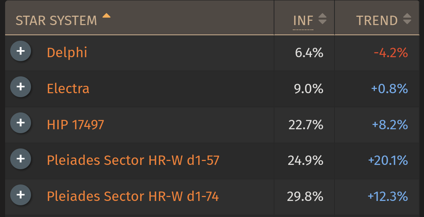The height and width of the screenshot is (217, 424).
Task: Click the INF sort arrows icon
Action: pos(322,19)
